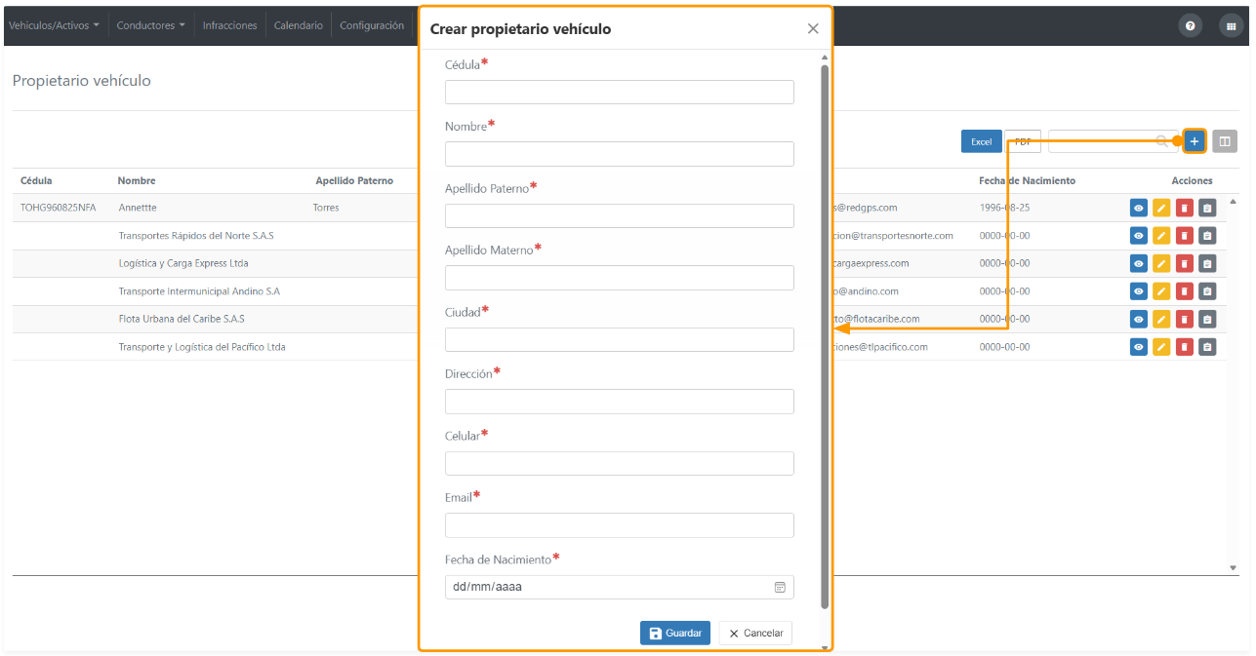Viewport: 1256px width, 656px height.
Task: Click the search magnifier icon
Action: coord(1163,141)
